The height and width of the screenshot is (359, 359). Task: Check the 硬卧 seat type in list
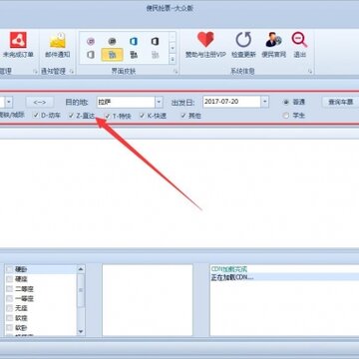tap(9, 269)
